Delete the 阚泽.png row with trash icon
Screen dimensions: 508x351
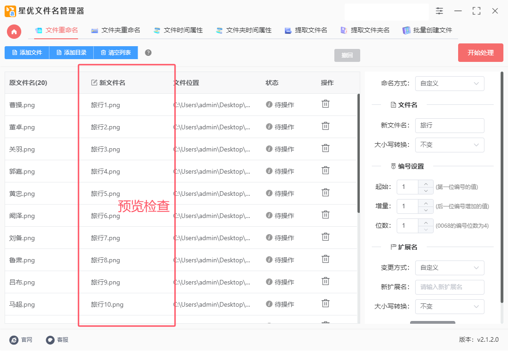coord(325,215)
